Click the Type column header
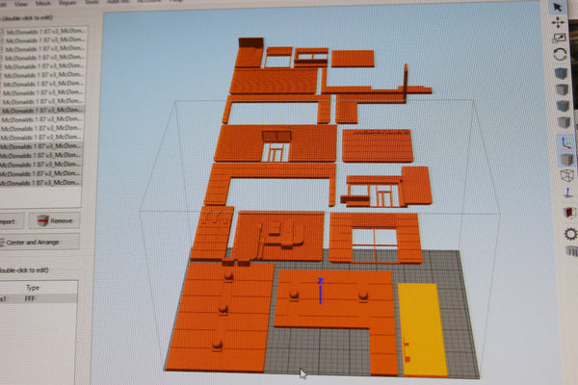This screenshot has width=578, height=385. [x=33, y=287]
